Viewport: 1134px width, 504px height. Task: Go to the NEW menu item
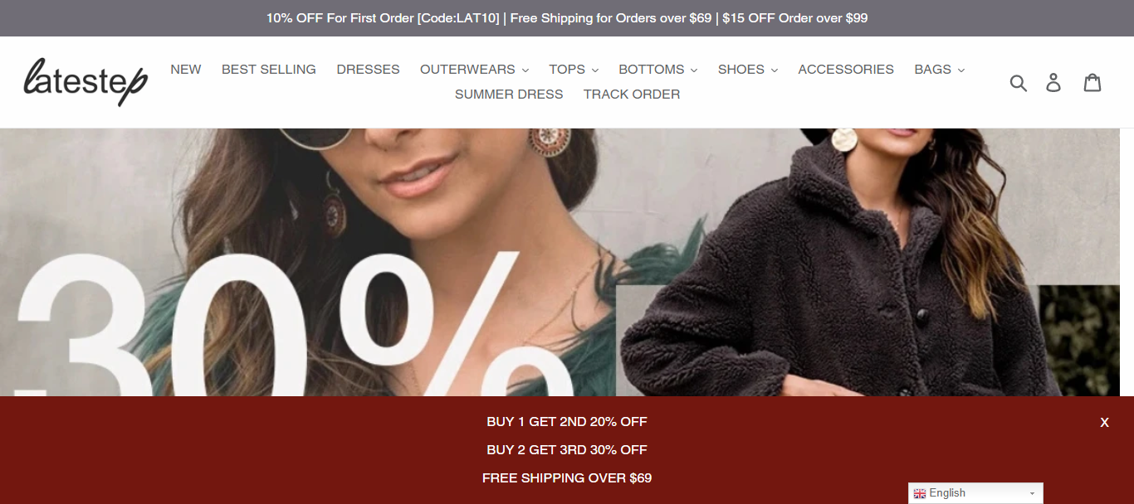[186, 70]
